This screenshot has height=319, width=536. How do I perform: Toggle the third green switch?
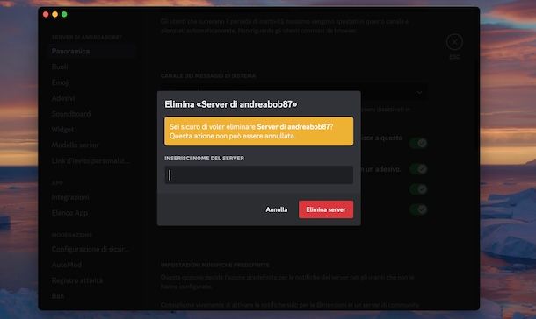point(418,189)
